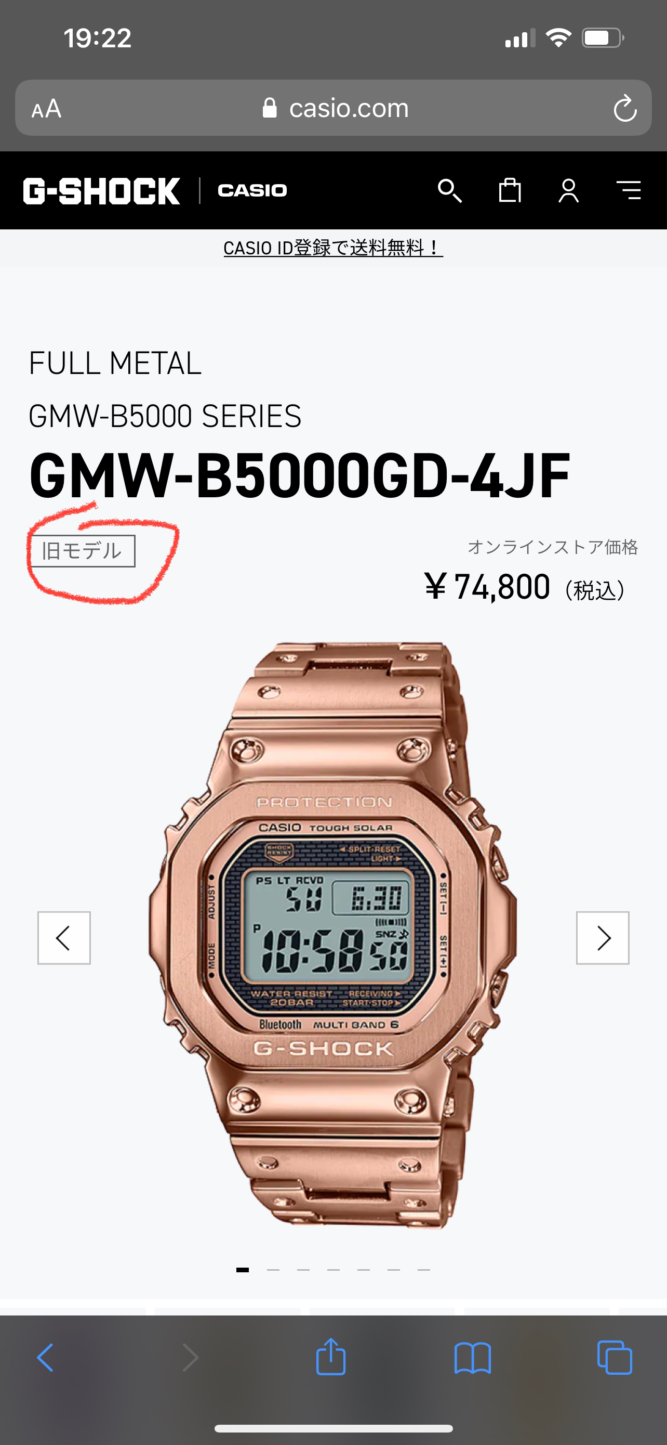Go back using Safari's back arrow
Viewport: 667px width, 1445px height.
coord(45,1358)
